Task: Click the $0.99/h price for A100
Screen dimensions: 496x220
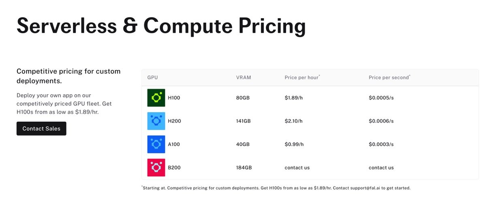Action: click(294, 144)
